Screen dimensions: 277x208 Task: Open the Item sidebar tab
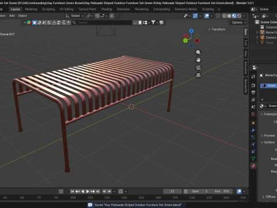(246, 32)
